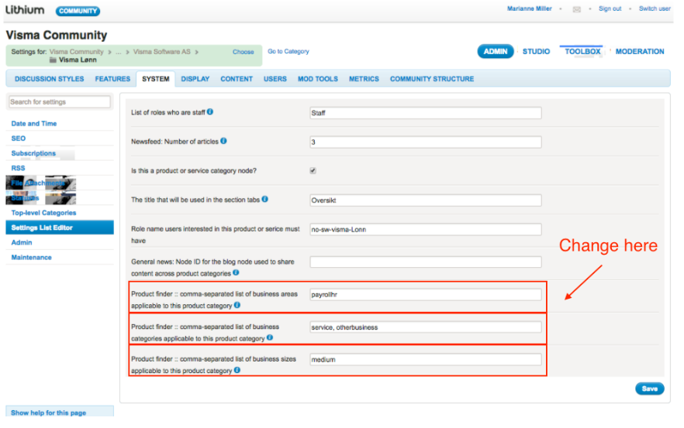Open SEO settings in sidebar

(19, 139)
